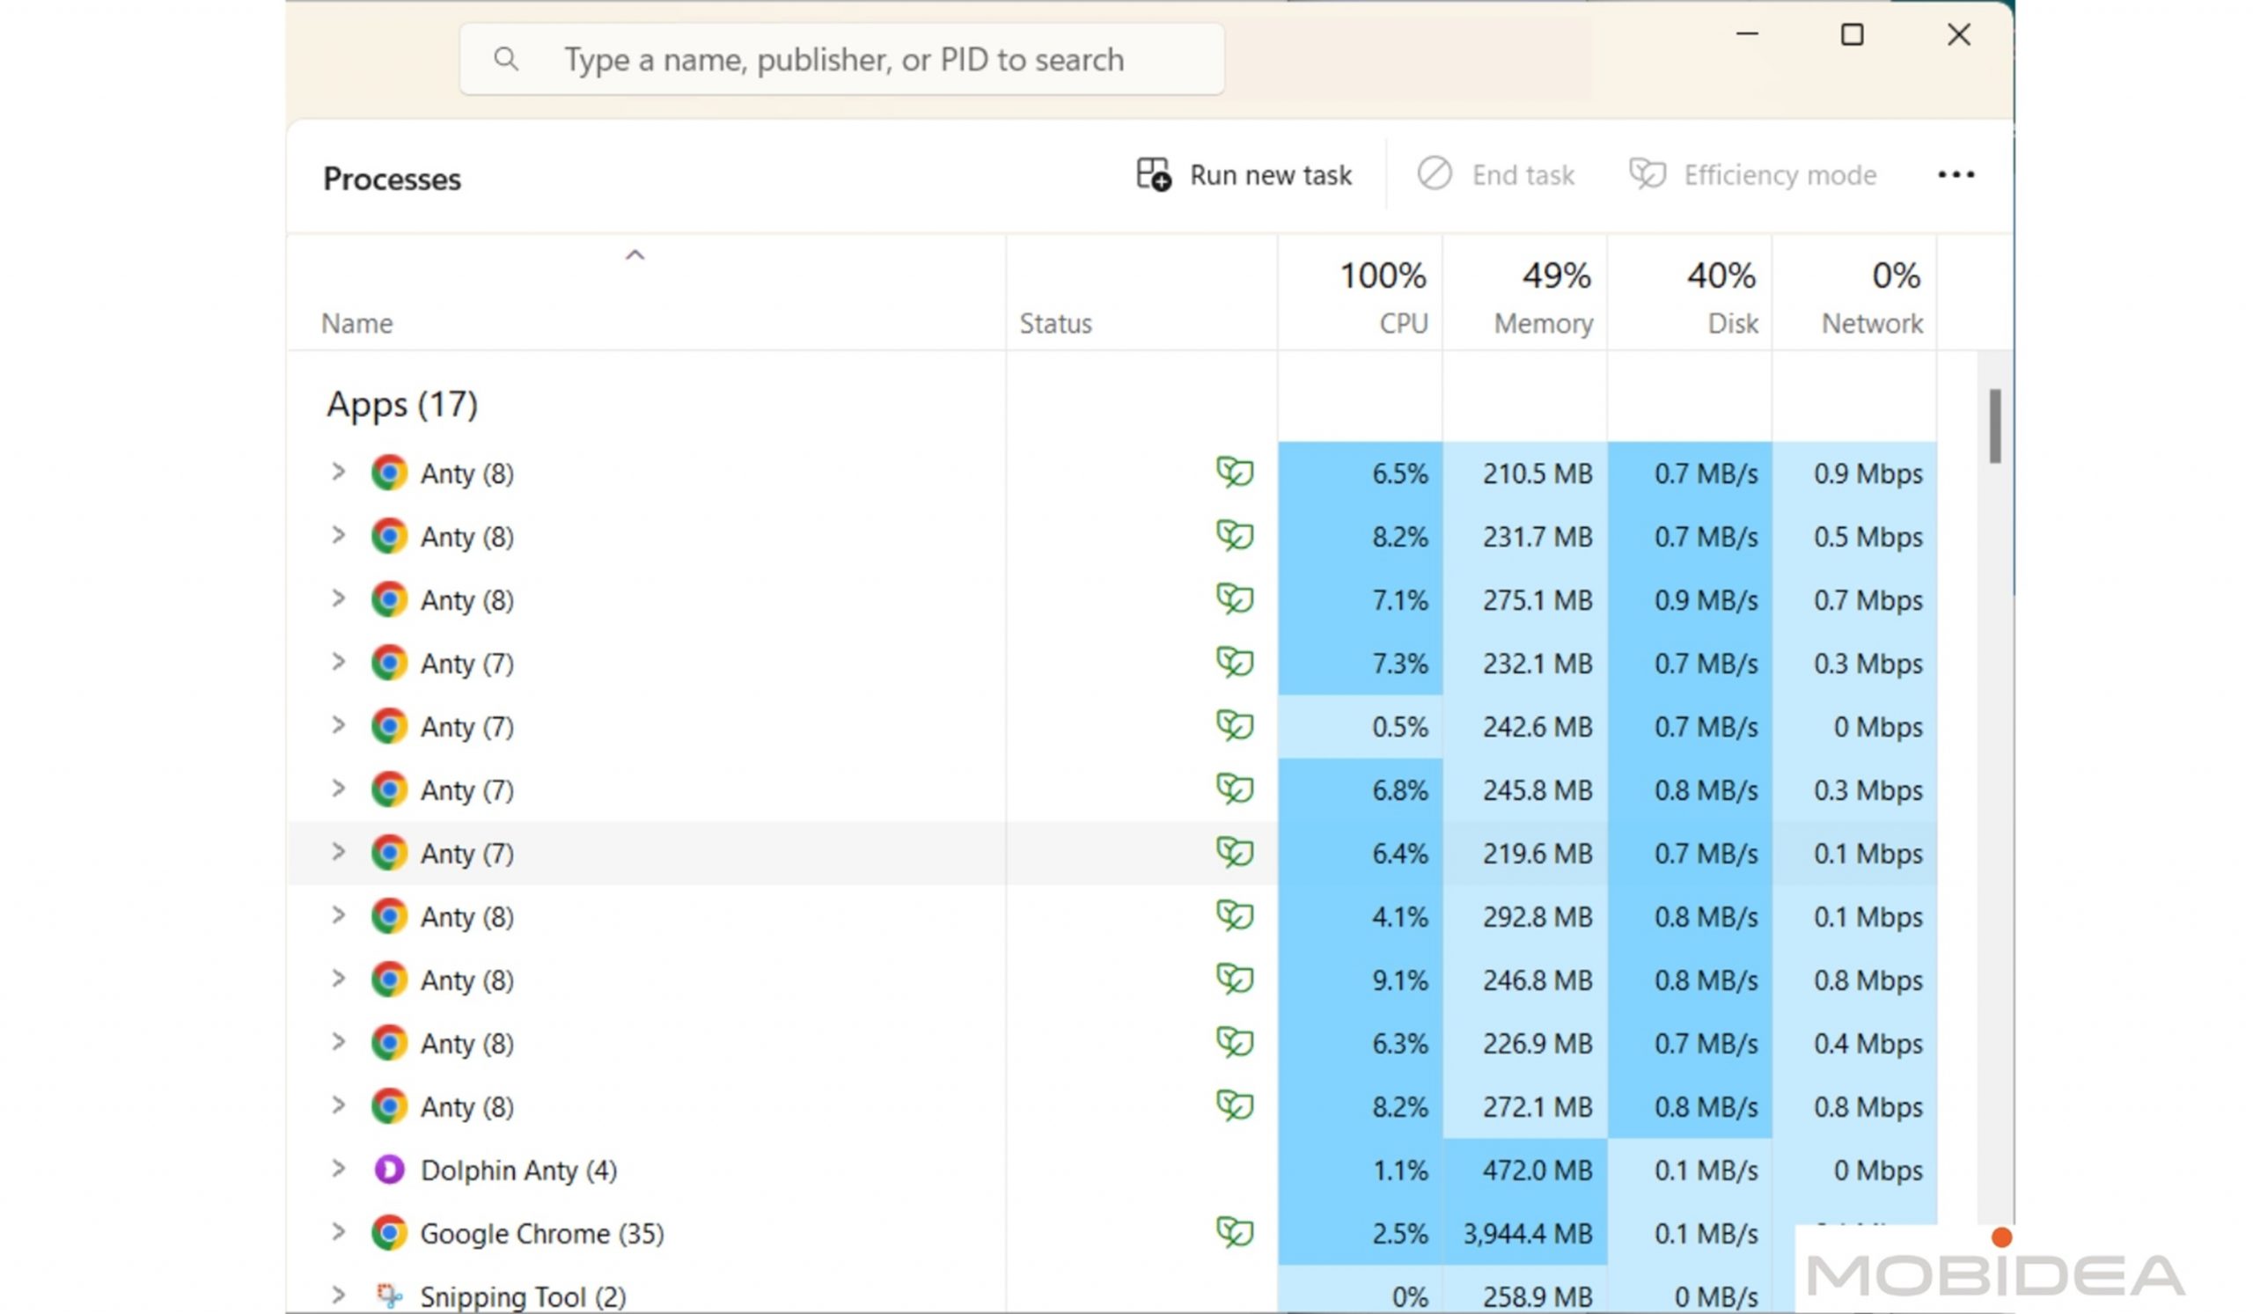
Task: Click the Chrome icon of the Anty row using 272.1 MB
Action: (389, 1107)
